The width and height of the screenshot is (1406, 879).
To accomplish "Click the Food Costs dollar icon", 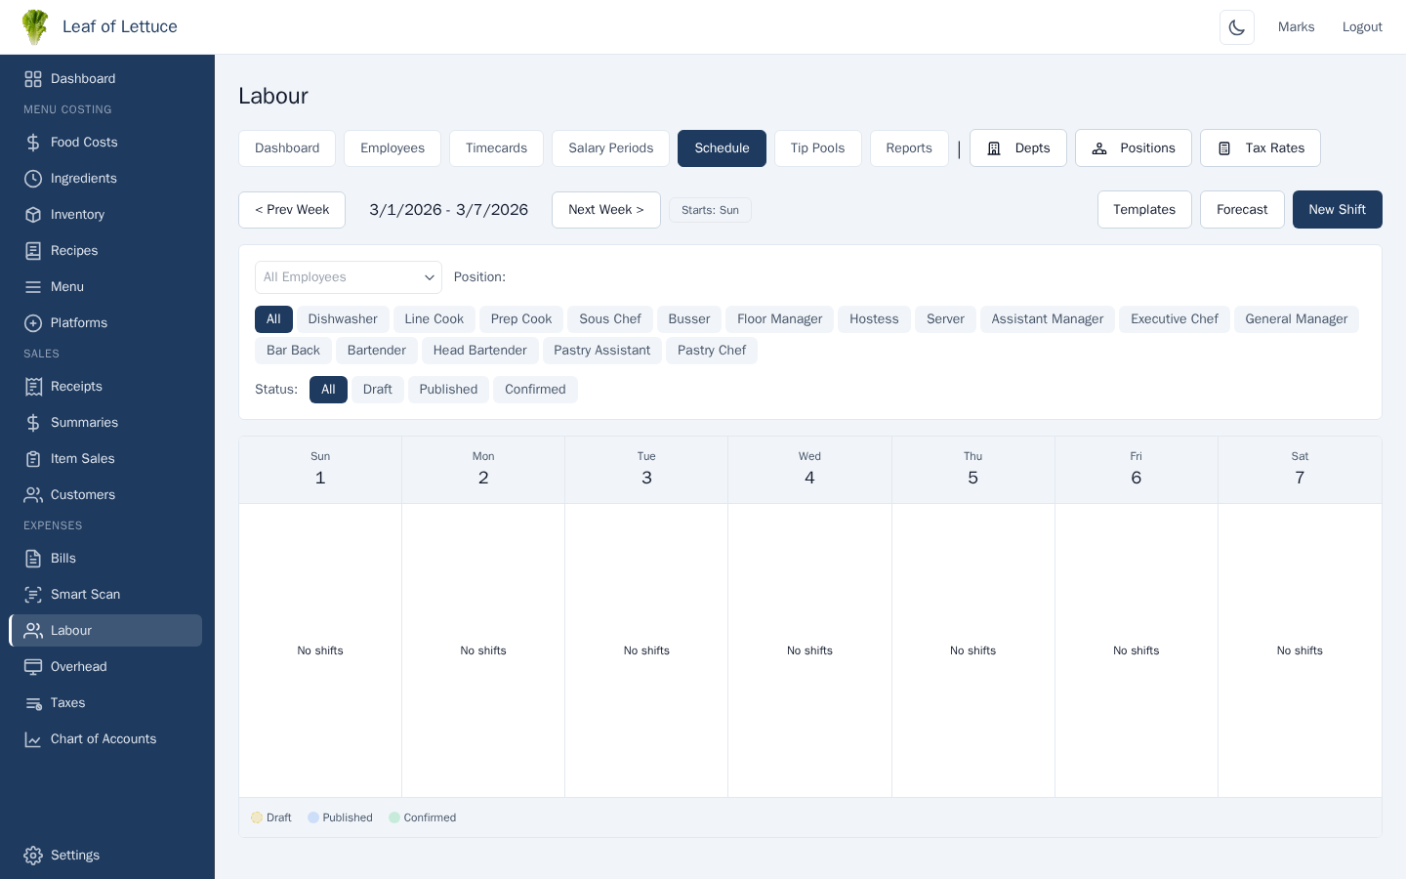I will (33, 143).
